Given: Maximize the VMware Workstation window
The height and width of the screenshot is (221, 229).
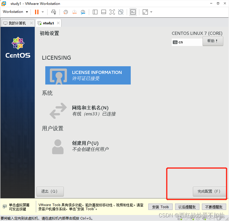Looking at the screenshot, I should click(x=218, y=3).
